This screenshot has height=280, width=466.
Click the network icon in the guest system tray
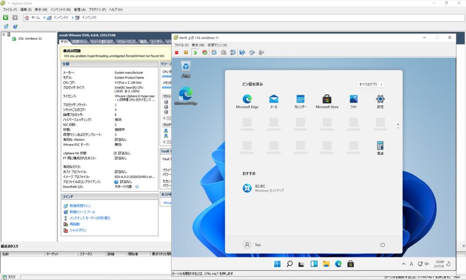(420, 264)
